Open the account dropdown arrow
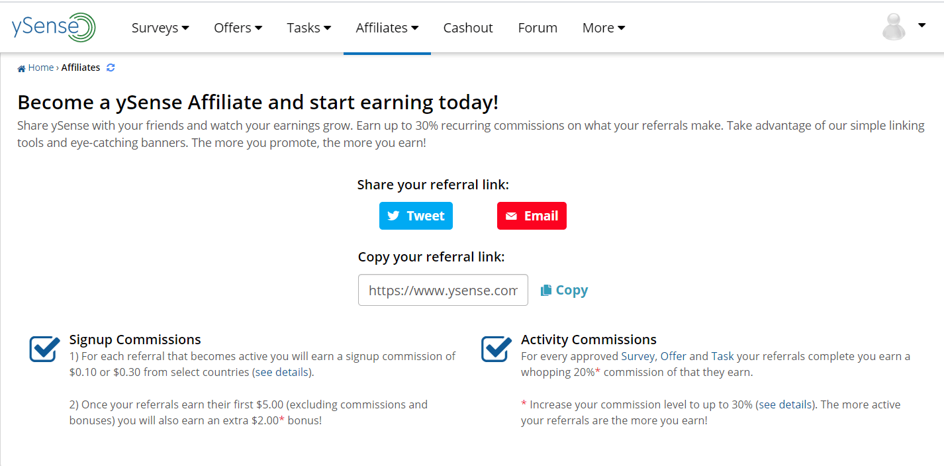 click(921, 25)
